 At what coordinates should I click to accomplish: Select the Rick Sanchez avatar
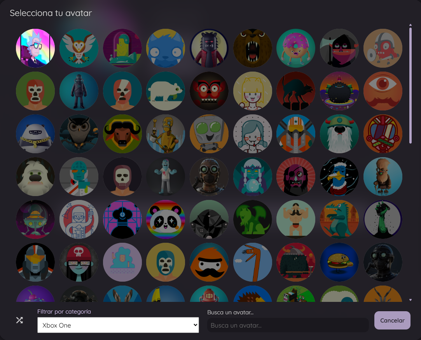pyautogui.click(x=35, y=48)
